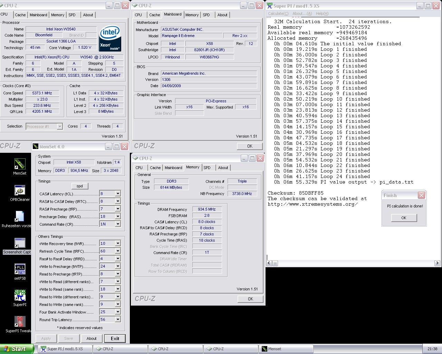
Task: Open Help menu in Super PI
Action: click(x=322, y=13)
